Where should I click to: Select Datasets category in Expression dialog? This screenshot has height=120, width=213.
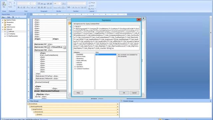[x=79, y=63]
